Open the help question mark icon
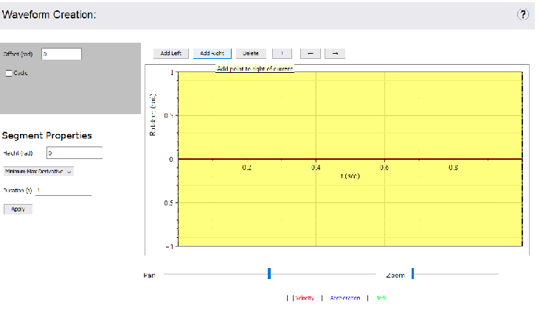 tap(524, 14)
